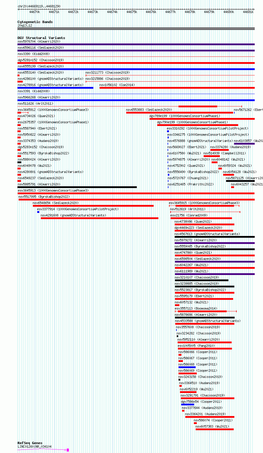Image resolution: width=263 pixels, height=453 pixels.
Task: Click dgv790e199 (1000GenomesConsortiumPhase1) label
Action: [x=193, y=122]
